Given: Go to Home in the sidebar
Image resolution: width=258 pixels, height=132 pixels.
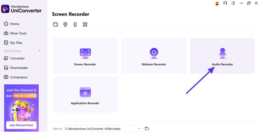Looking at the screenshot, I should (x=12, y=24).
